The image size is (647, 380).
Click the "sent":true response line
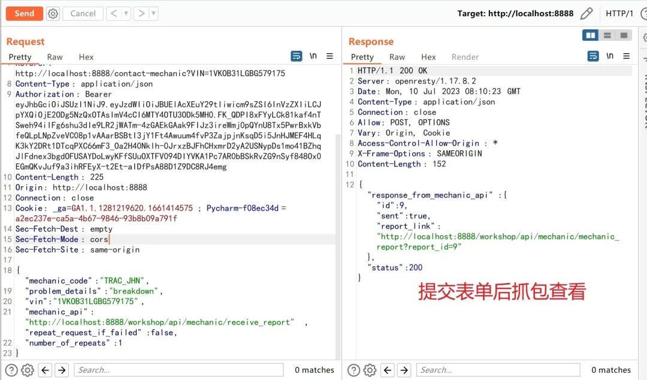coord(404,215)
